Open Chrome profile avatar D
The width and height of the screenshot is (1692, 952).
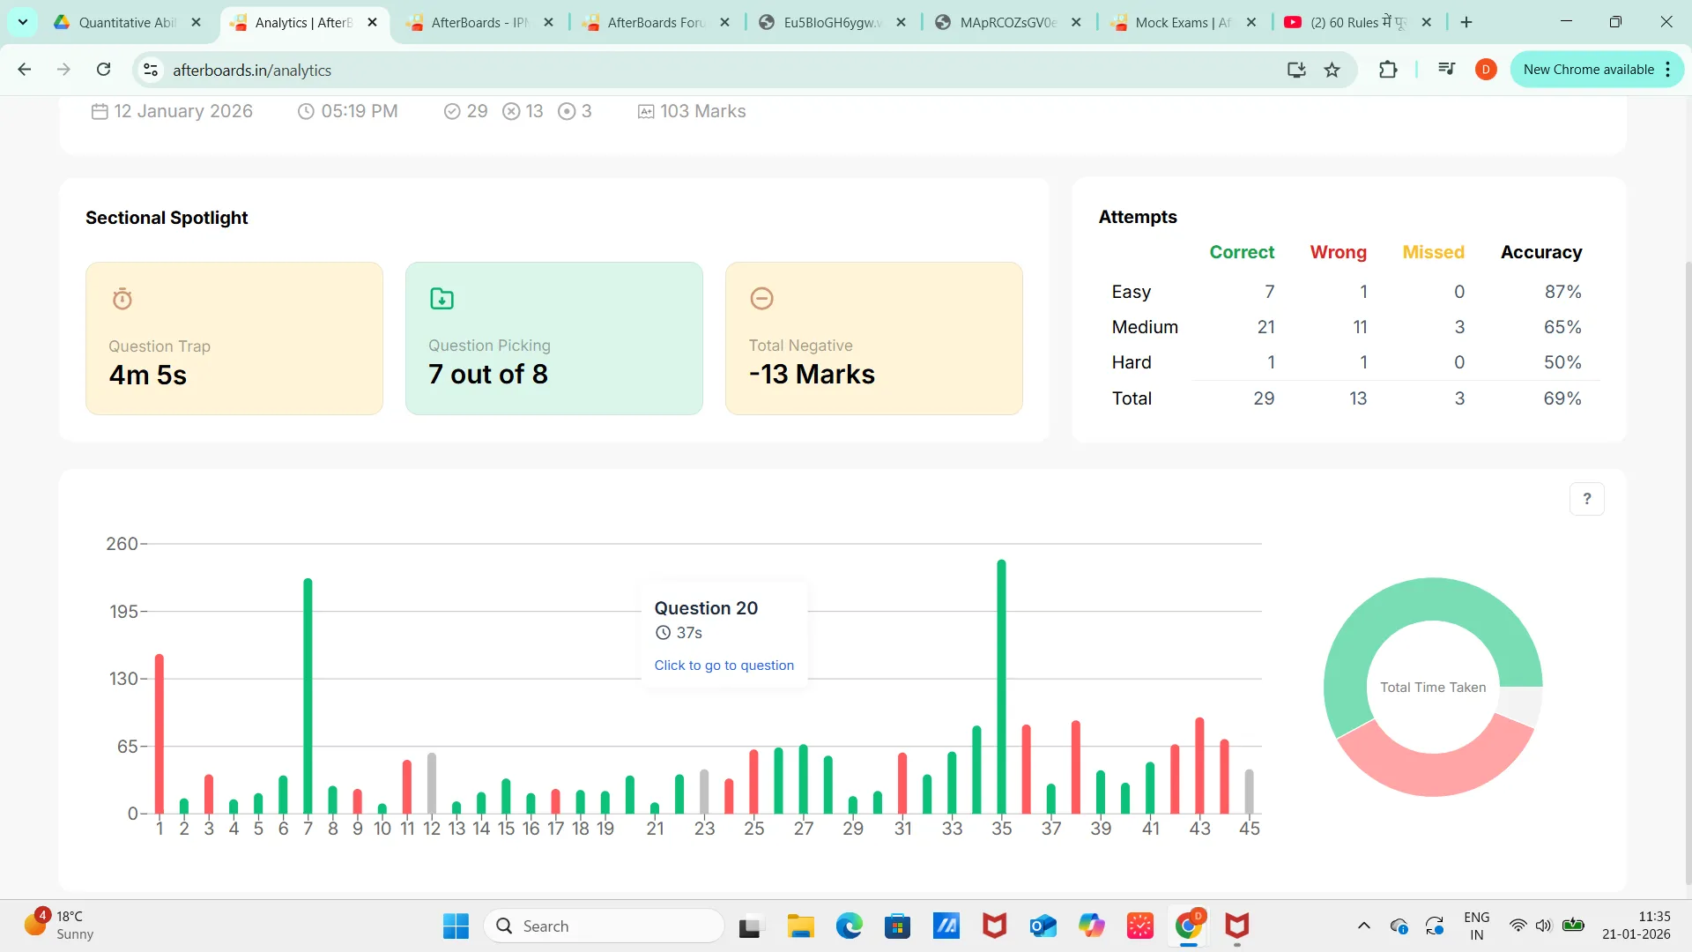[1486, 70]
